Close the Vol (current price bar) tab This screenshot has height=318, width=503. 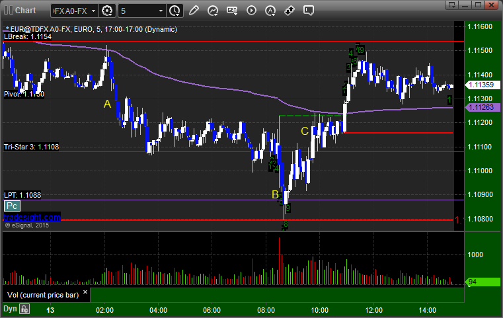(85, 292)
